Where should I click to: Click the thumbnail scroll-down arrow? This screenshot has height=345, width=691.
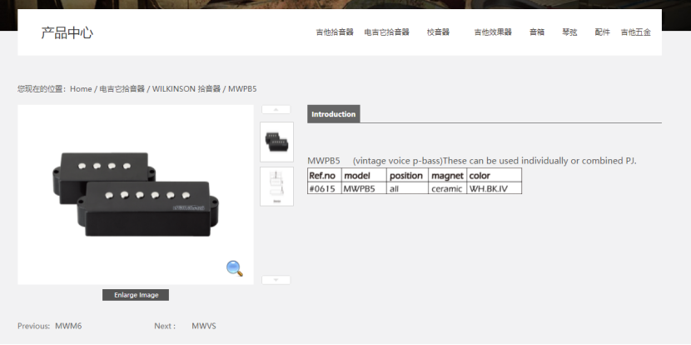pyautogui.click(x=276, y=280)
